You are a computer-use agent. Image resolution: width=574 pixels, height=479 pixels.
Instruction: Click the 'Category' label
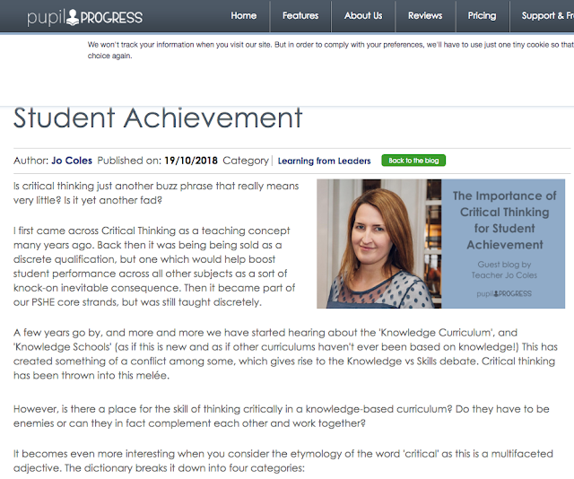pyautogui.click(x=246, y=161)
